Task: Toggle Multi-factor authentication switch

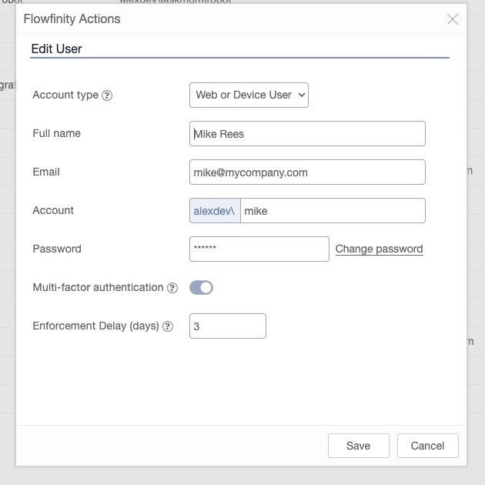Action: [202, 288]
